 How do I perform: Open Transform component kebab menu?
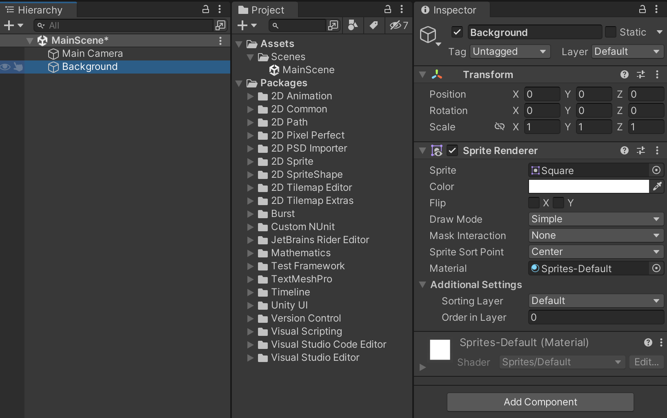pyautogui.click(x=657, y=74)
